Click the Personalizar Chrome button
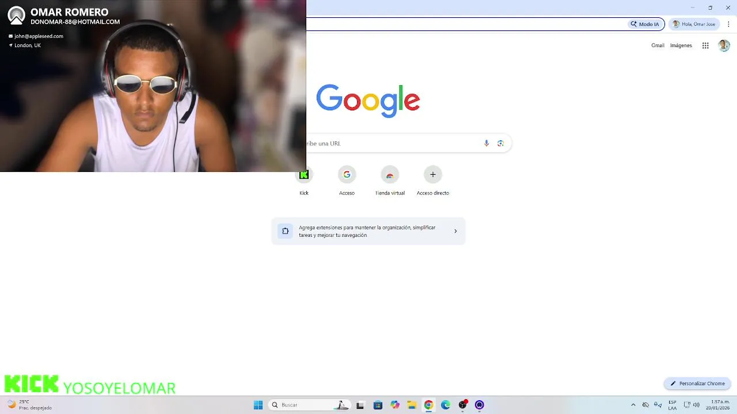The width and height of the screenshot is (737, 414). (x=697, y=384)
